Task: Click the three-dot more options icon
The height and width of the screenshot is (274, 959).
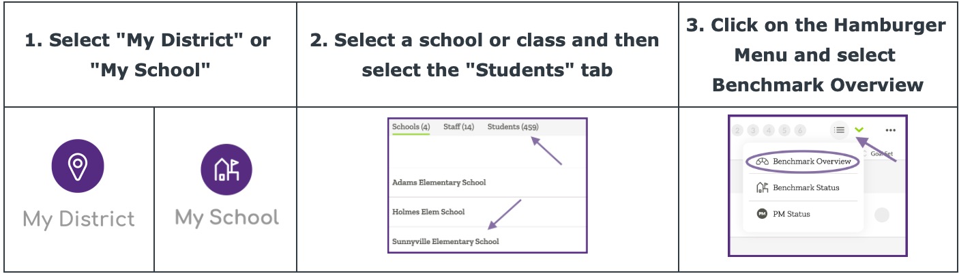Action: tap(890, 130)
